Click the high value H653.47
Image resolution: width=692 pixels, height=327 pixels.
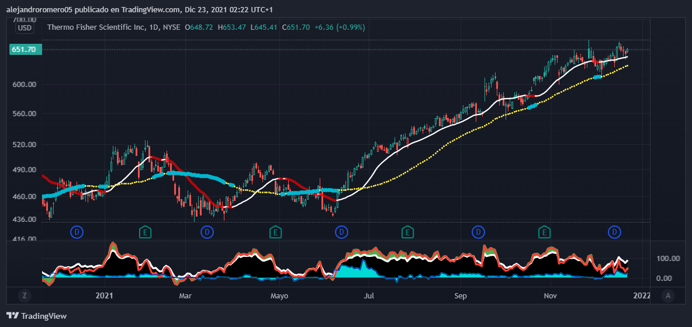tap(231, 27)
